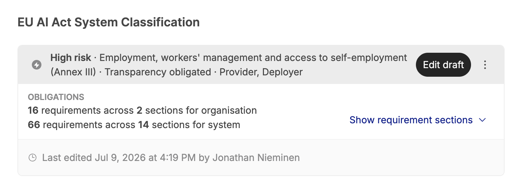Screen dimensions: 521x187
Task: Click the 16 requirements for organisation line
Action: pyautogui.click(x=142, y=111)
